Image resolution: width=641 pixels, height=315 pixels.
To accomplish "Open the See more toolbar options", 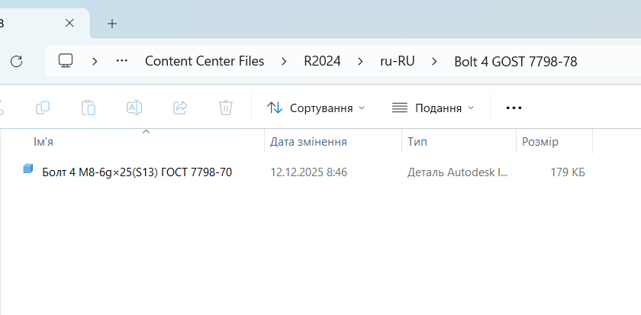I will point(514,108).
